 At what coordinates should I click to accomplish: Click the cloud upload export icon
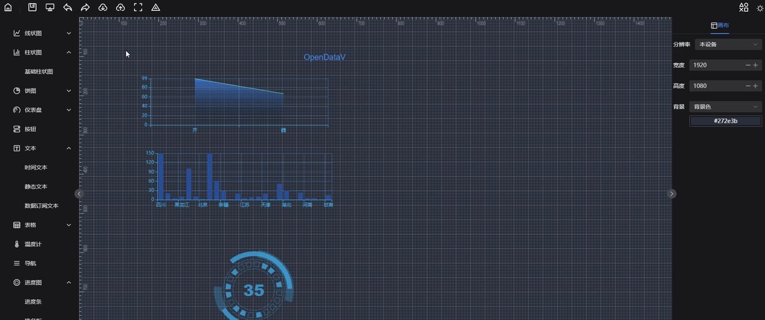[120, 8]
